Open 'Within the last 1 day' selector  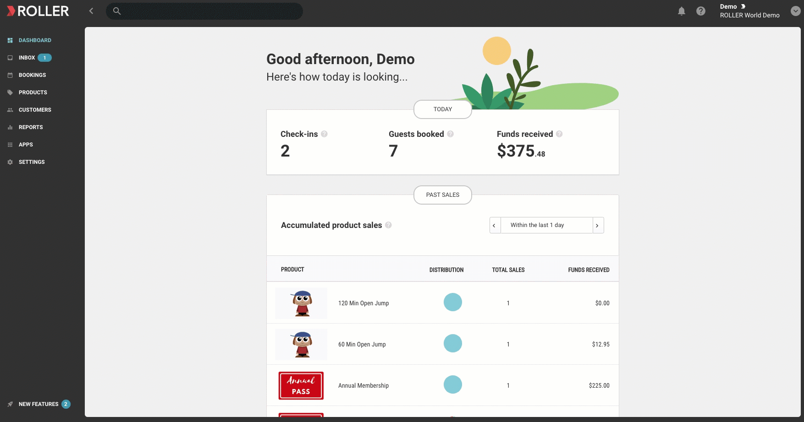[546, 225]
